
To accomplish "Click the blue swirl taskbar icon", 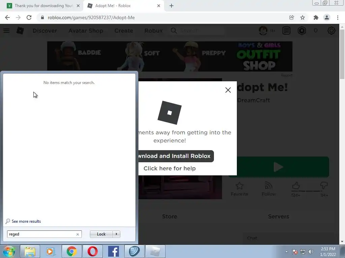I will point(134,251).
